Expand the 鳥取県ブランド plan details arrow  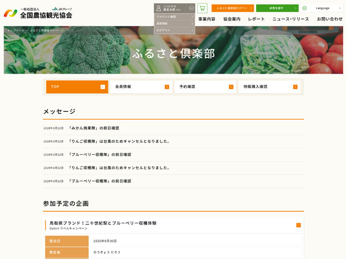tap(298, 225)
